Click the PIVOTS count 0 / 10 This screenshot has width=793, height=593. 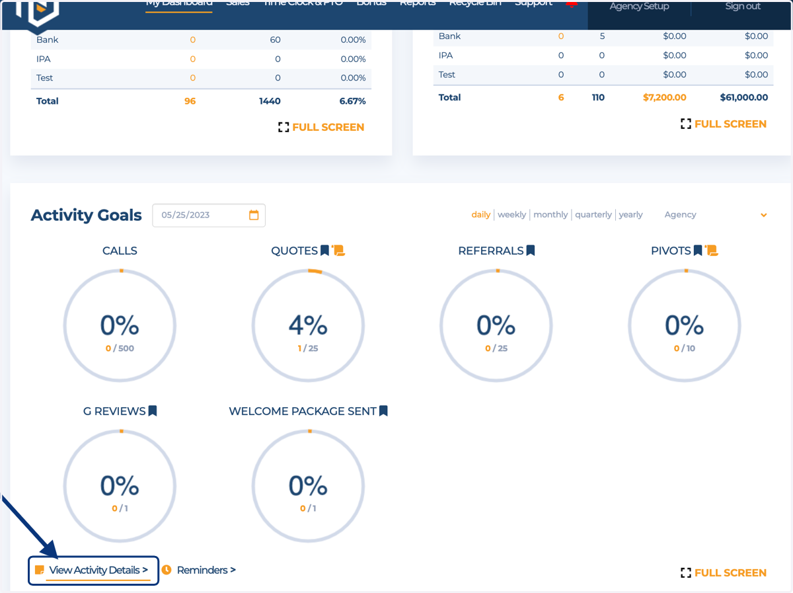pos(685,348)
